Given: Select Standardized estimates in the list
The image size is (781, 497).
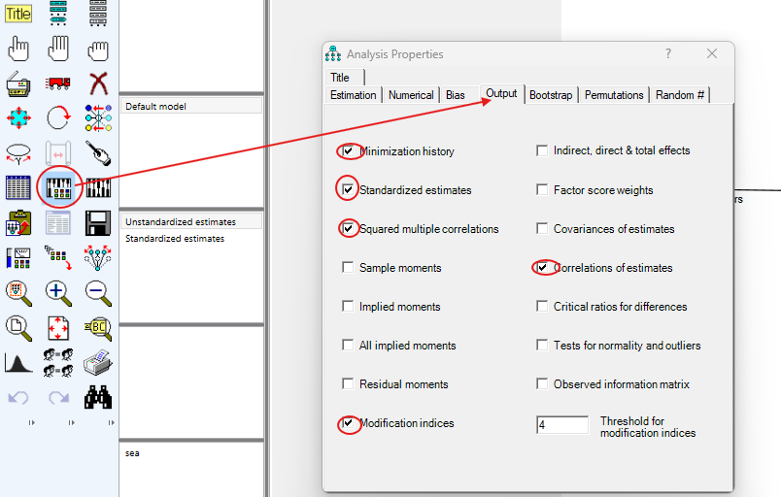Looking at the screenshot, I should coord(175,239).
